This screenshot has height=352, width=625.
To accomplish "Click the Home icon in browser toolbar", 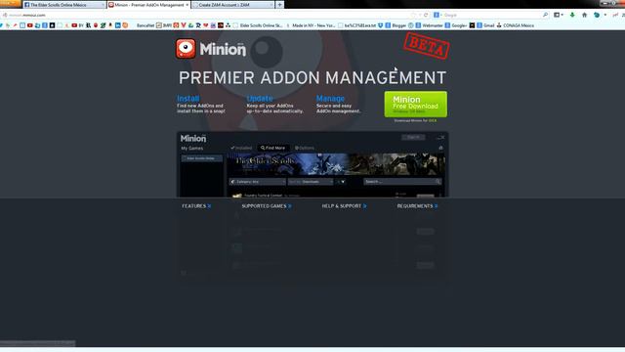I will (584, 15).
